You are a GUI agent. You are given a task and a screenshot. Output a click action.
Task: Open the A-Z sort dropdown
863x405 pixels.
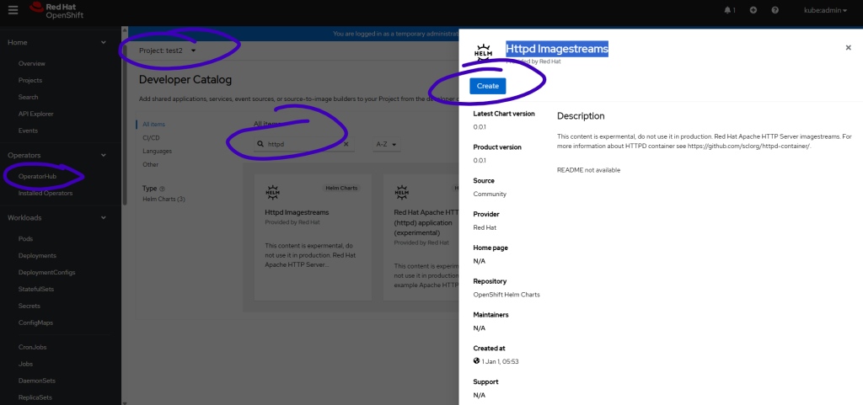tap(386, 145)
